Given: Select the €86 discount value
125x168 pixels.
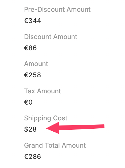Looking at the screenshot, I should [x=30, y=48].
